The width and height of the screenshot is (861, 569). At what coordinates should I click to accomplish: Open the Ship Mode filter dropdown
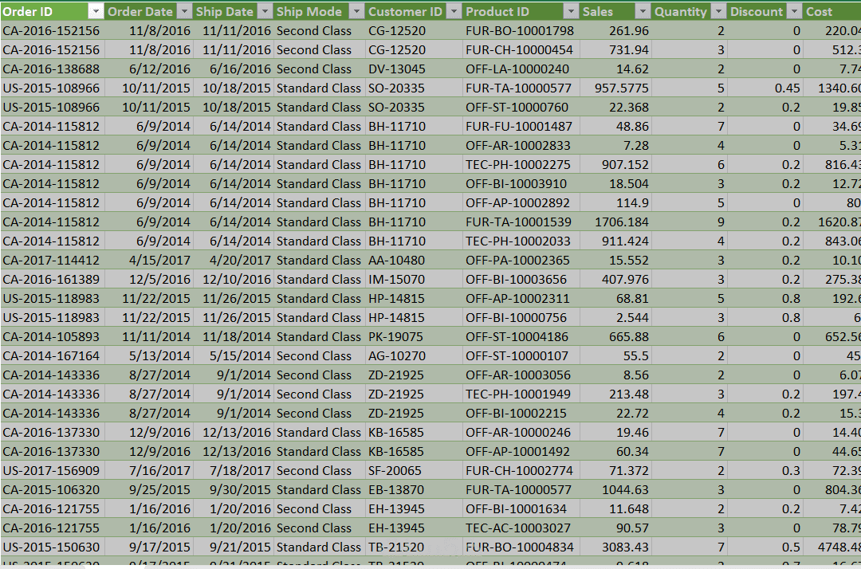pyautogui.click(x=357, y=11)
